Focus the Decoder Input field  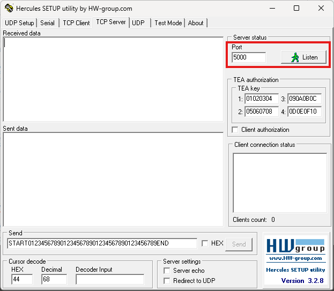point(109,279)
